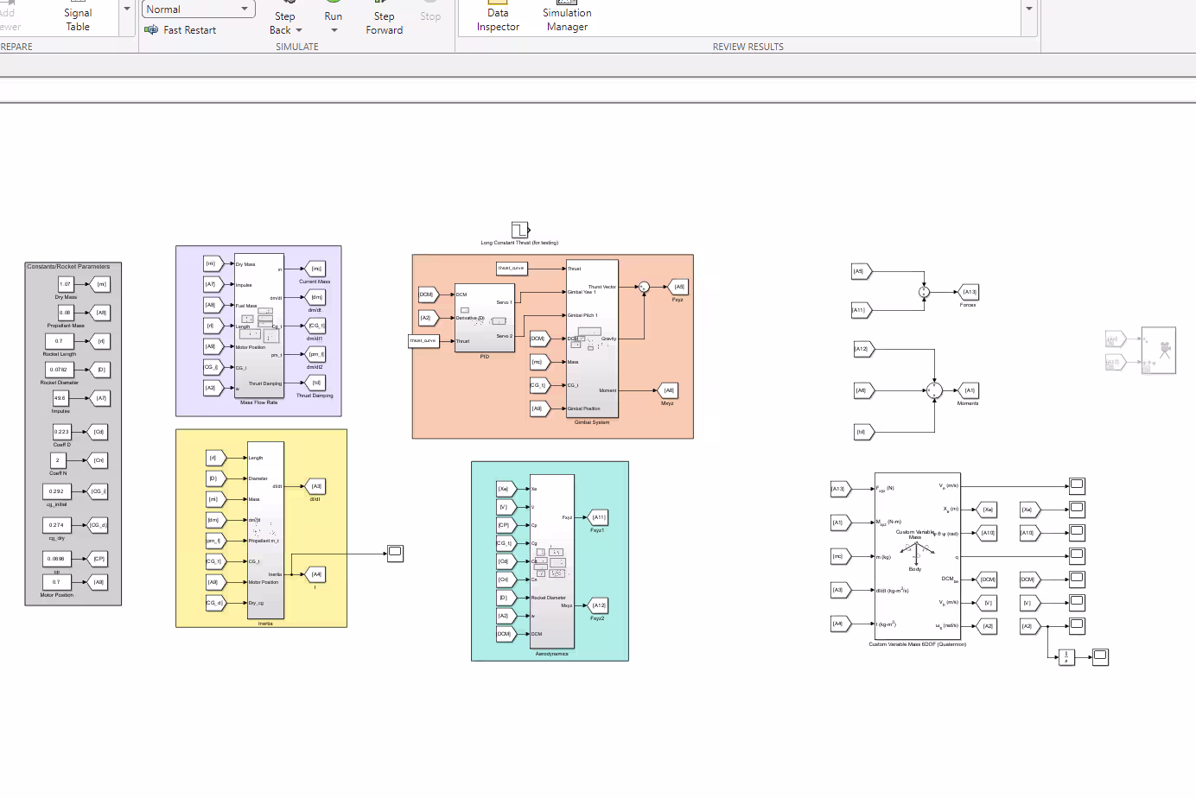Select the Custom Variable Mass 6DOF block

pyautogui.click(x=917, y=556)
